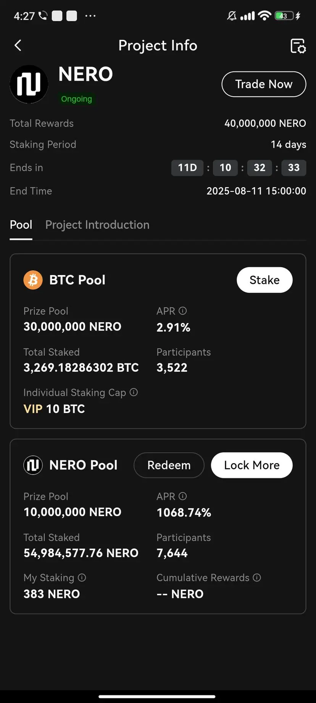Open the staking records icon

click(x=298, y=46)
